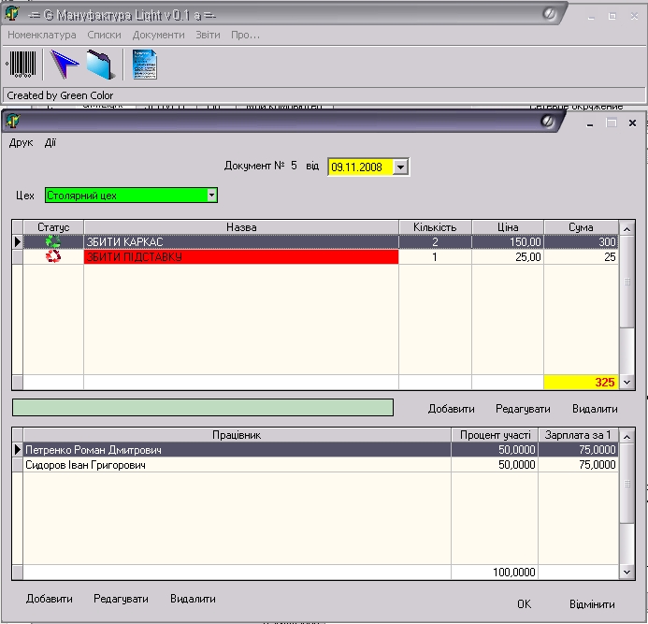Expand the Цех combo box Столярний цех
This screenshot has width=648, height=624.
point(211,196)
